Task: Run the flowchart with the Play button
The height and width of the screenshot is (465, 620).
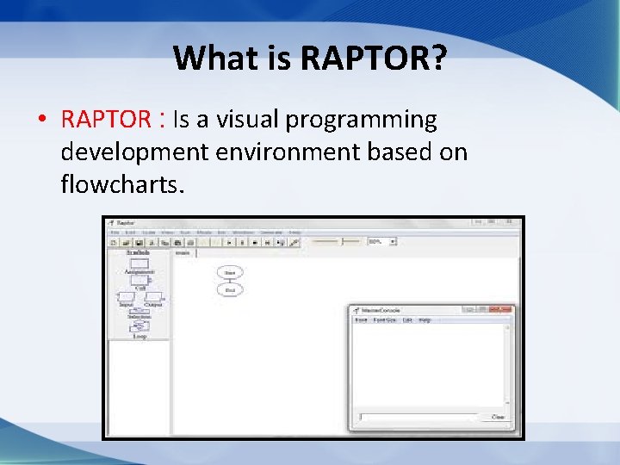Action: pos(229,242)
